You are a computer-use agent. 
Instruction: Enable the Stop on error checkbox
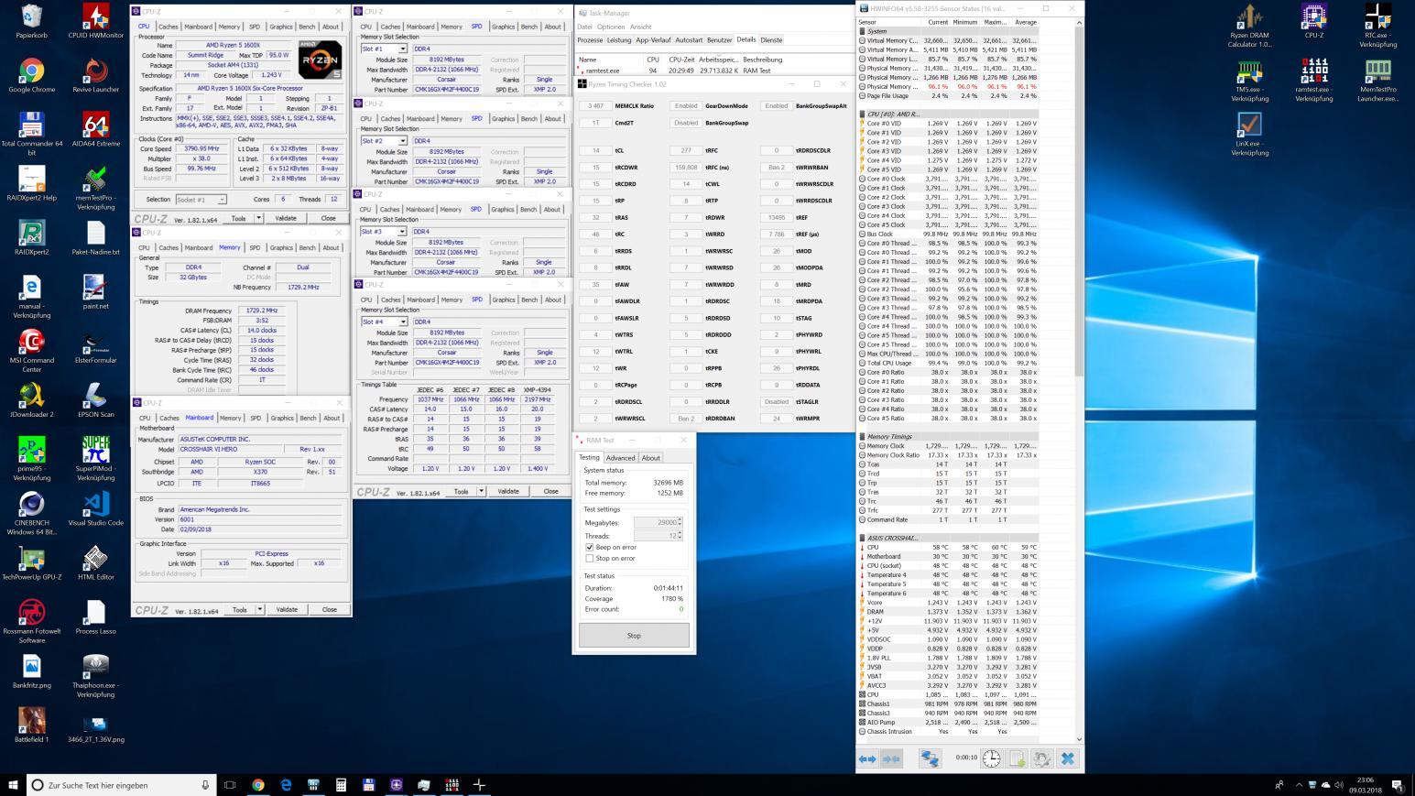coord(590,558)
